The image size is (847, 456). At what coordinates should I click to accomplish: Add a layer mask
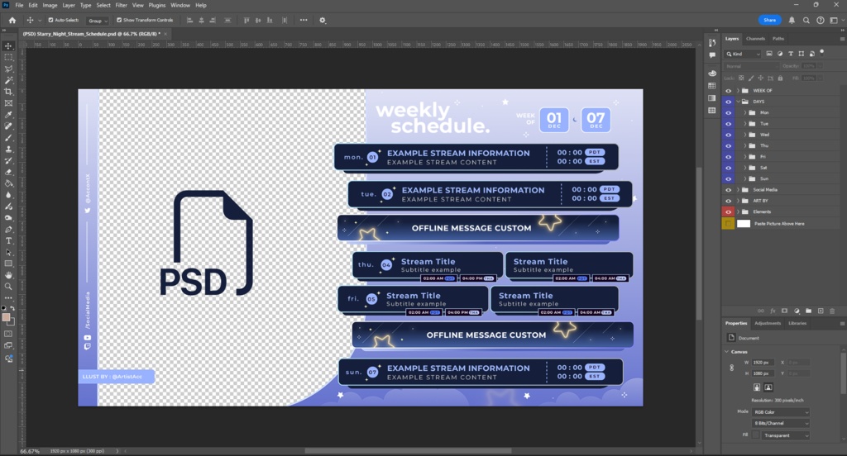[784, 311]
